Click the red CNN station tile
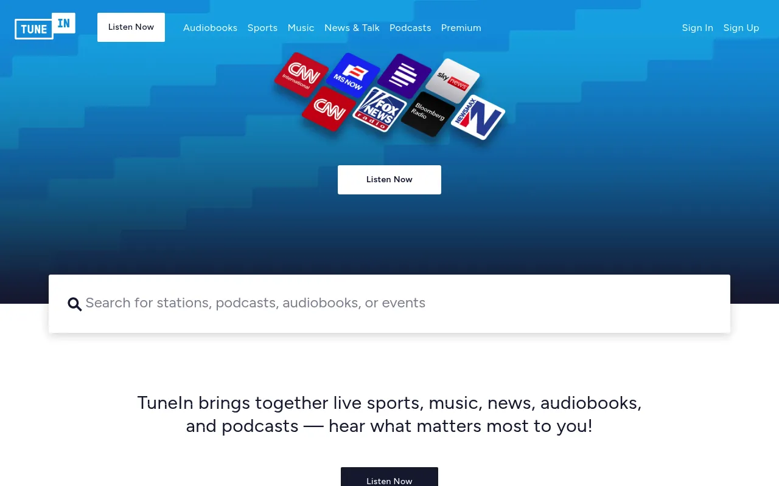This screenshot has width=779, height=486. tap(329, 109)
